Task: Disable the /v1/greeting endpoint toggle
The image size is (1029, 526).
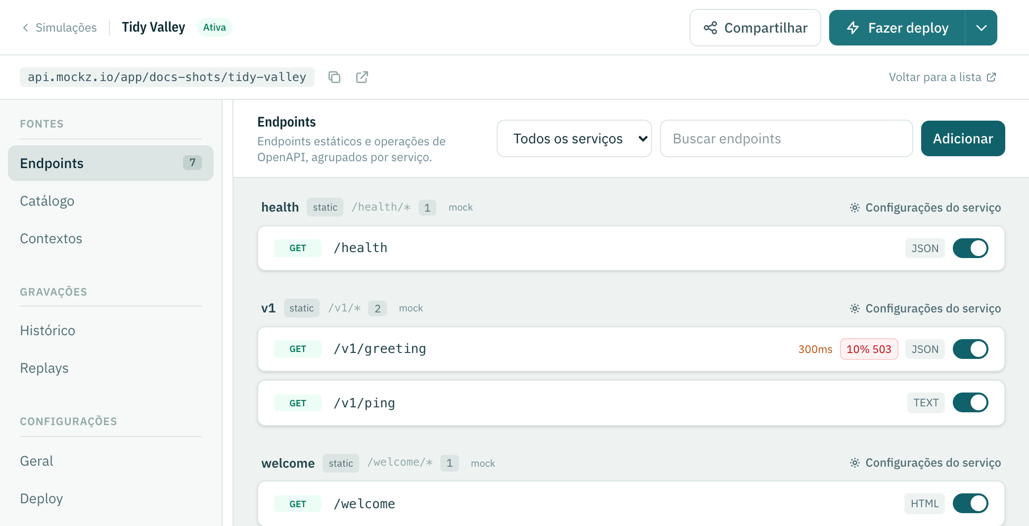Action: click(x=970, y=349)
